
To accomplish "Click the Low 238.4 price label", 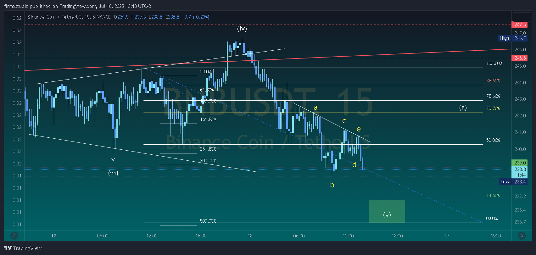I will pyautogui.click(x=513, y=181).
